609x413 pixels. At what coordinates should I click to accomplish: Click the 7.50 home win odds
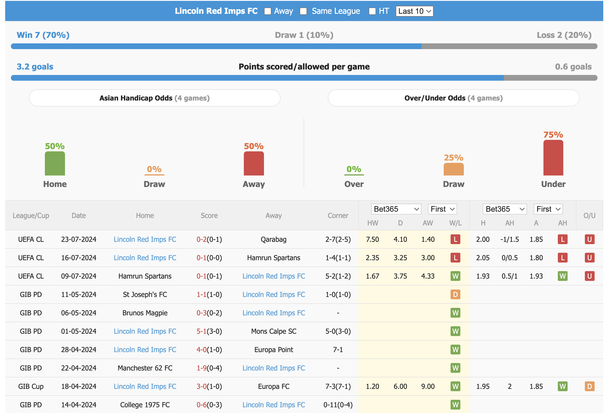pos(373,239)
